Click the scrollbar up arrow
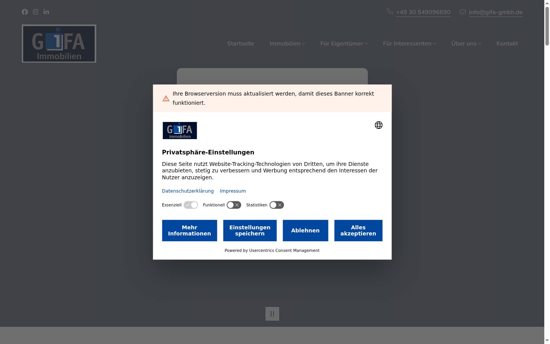 pos(547,3)
